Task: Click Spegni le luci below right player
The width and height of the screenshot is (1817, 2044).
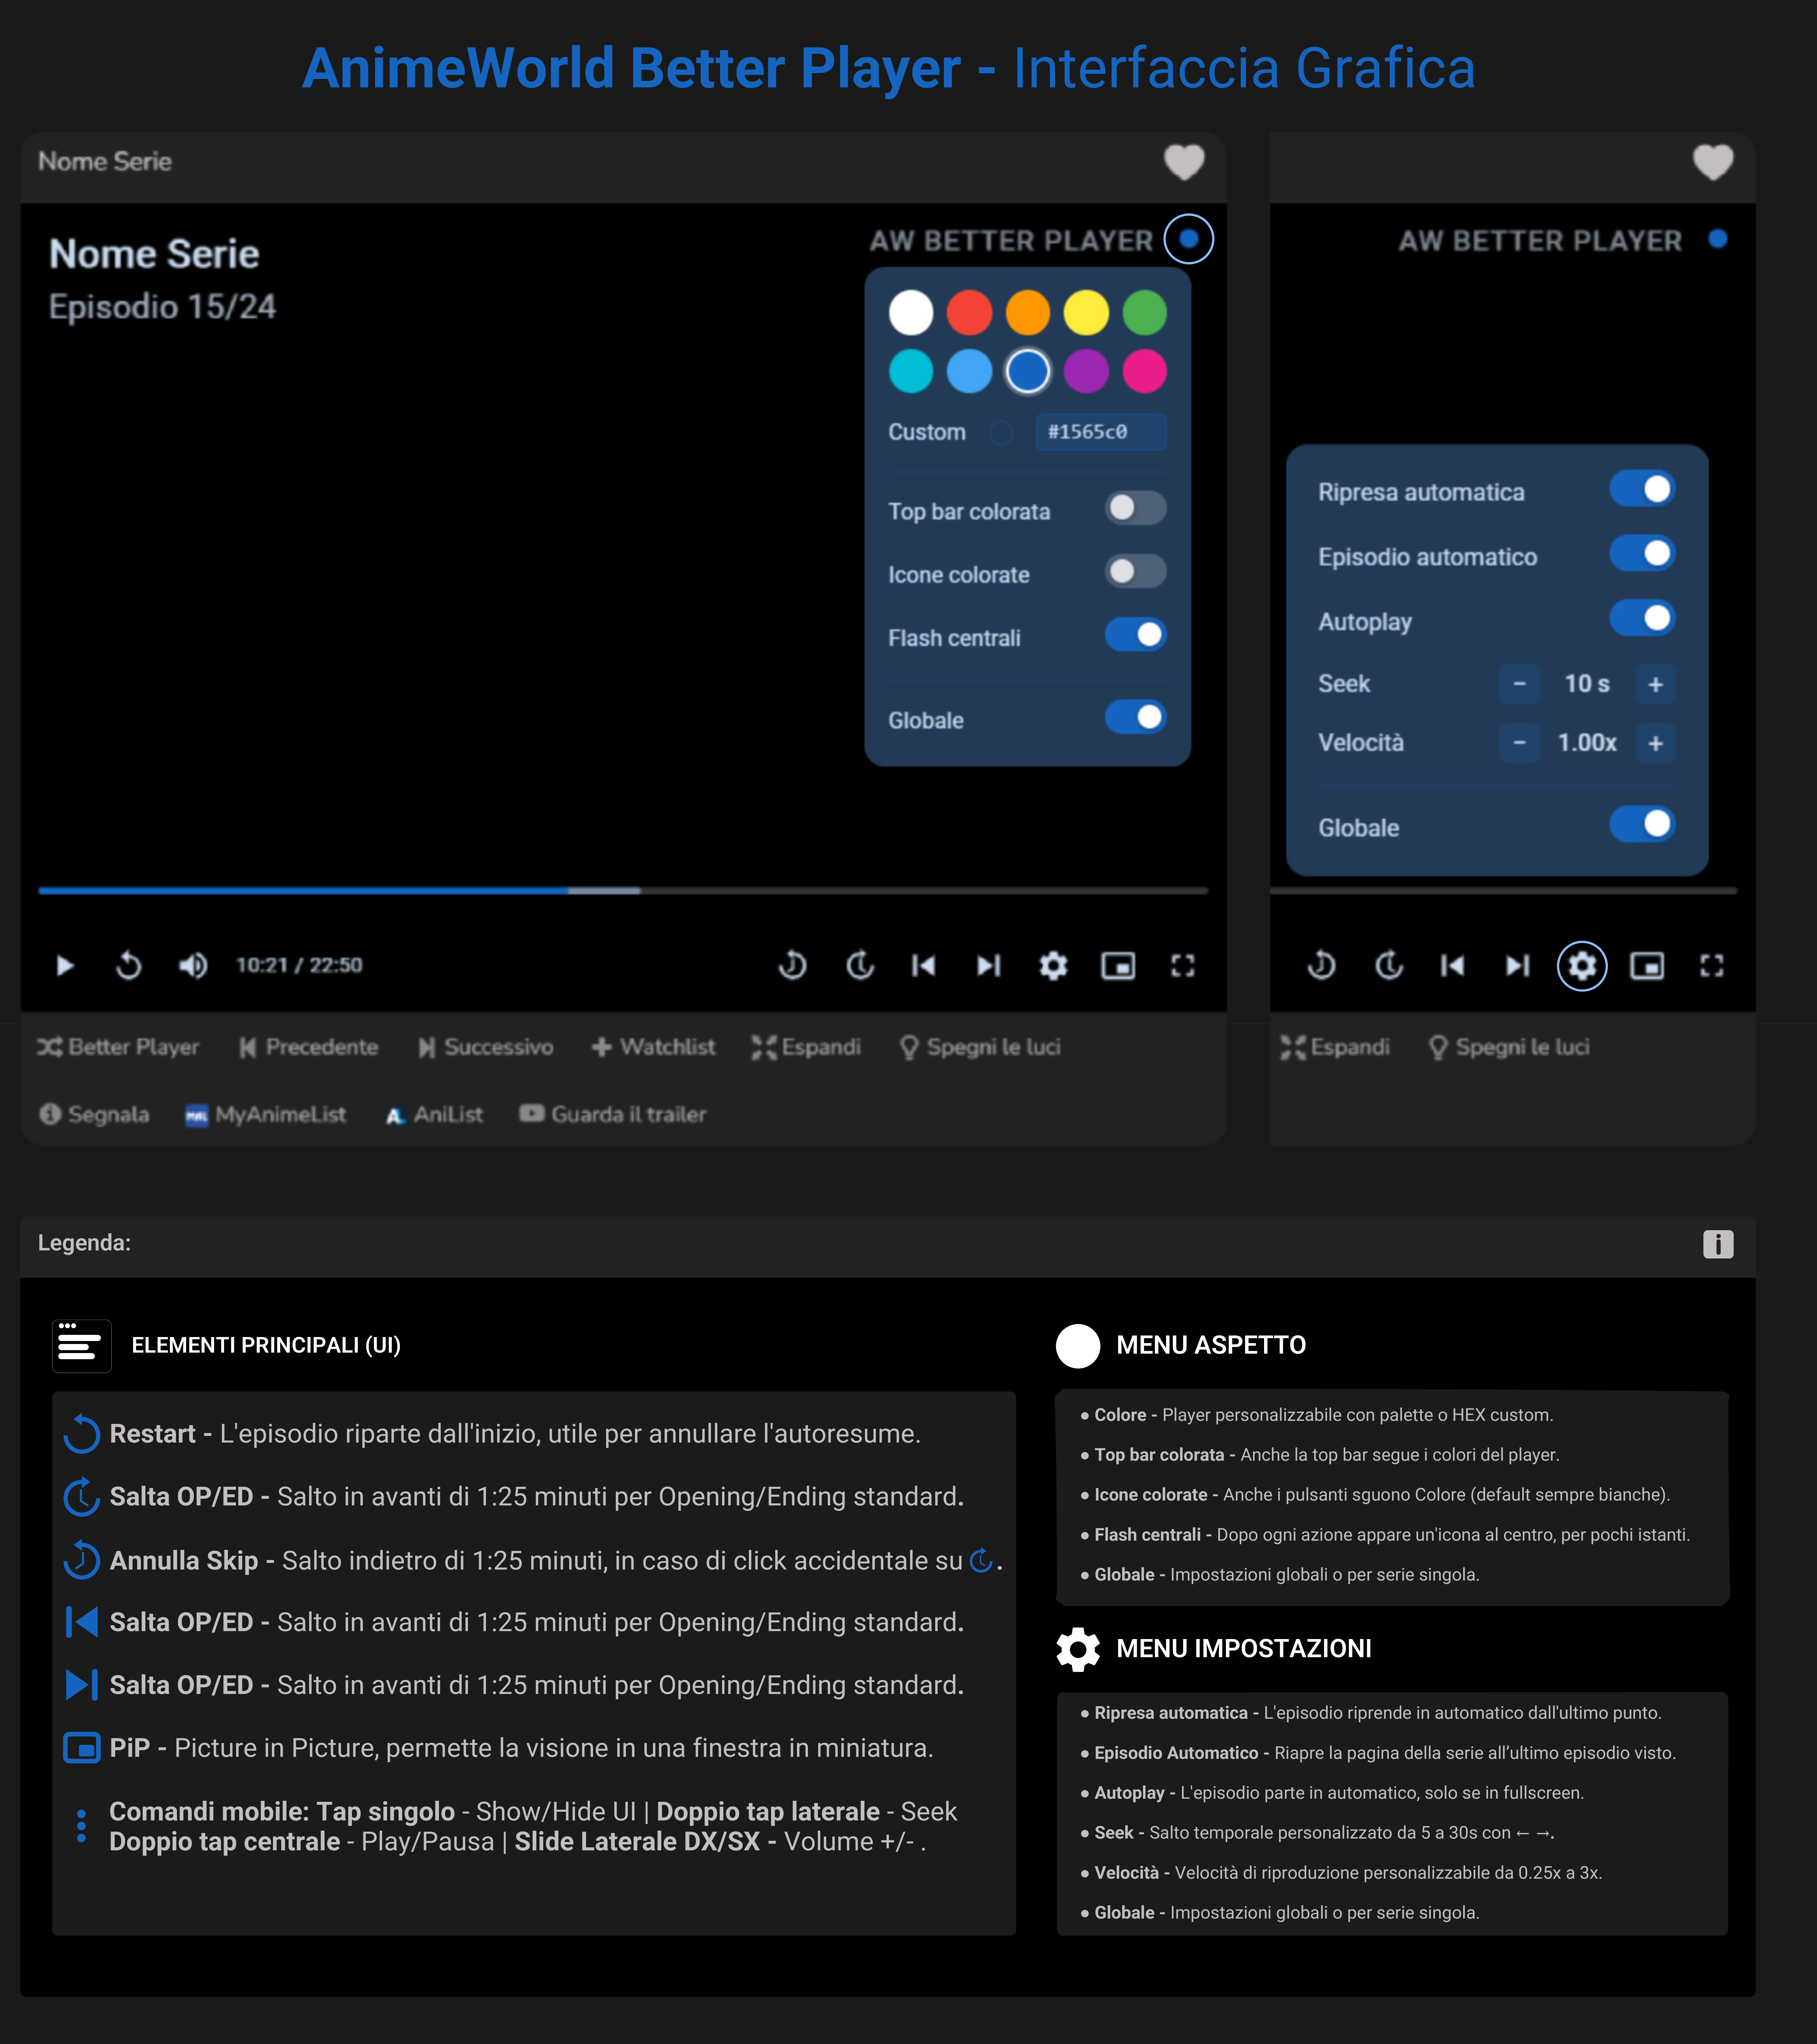Action: pyautogui.click(x=1509, y=1047)
